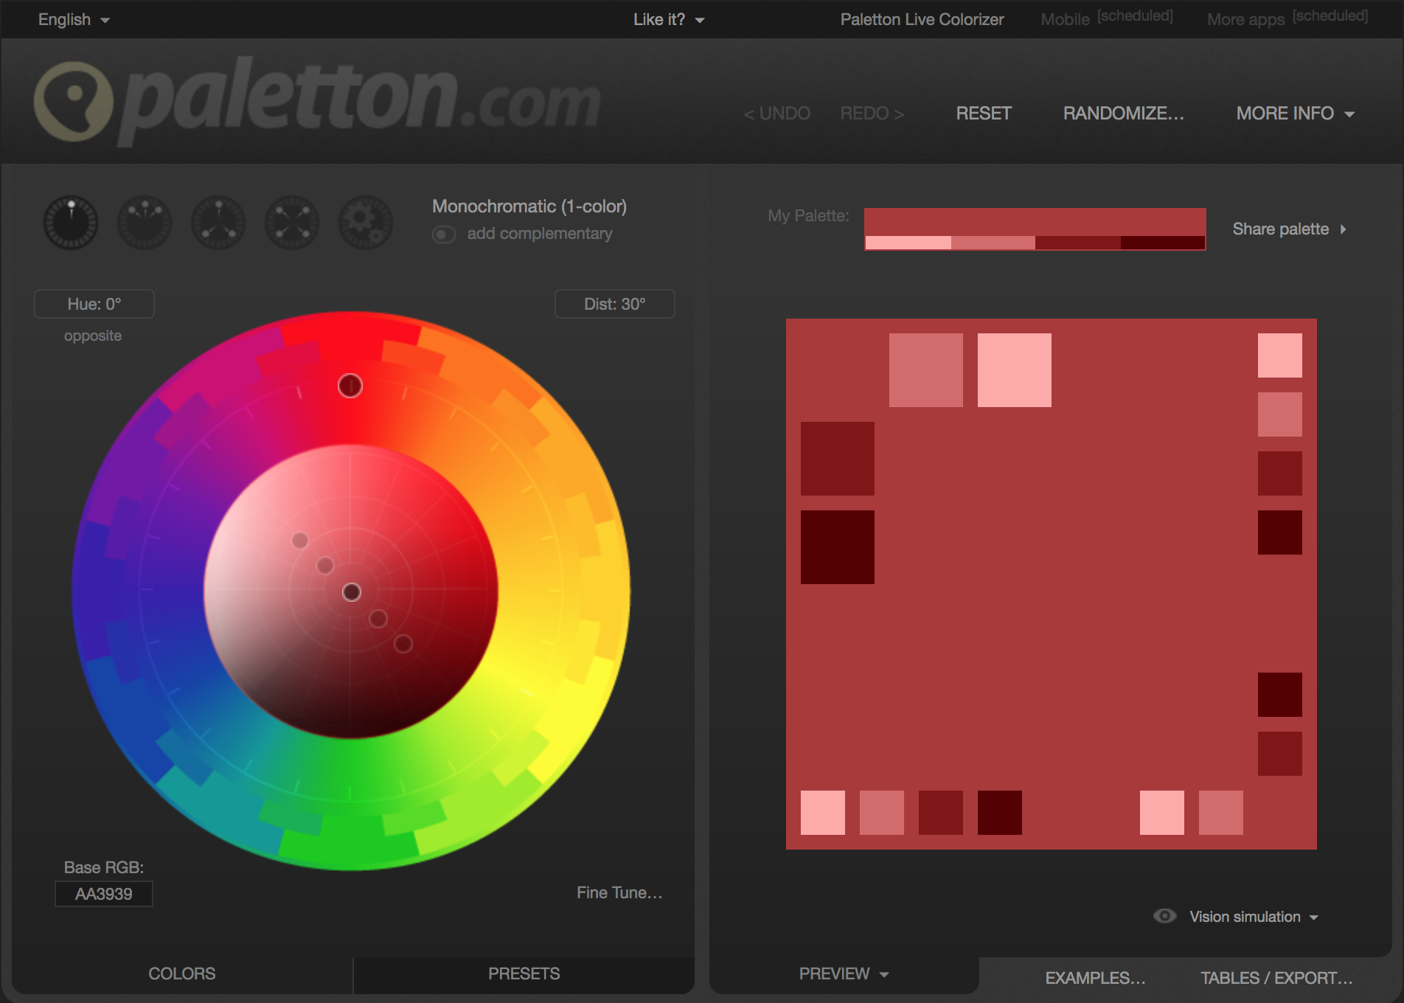Open the PREVIEW dropdown tab

844,974
